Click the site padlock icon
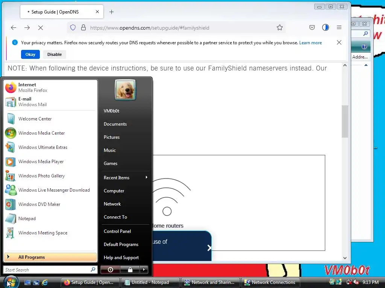The width and height of the screenshot is (385, 288). click(83, 27)
